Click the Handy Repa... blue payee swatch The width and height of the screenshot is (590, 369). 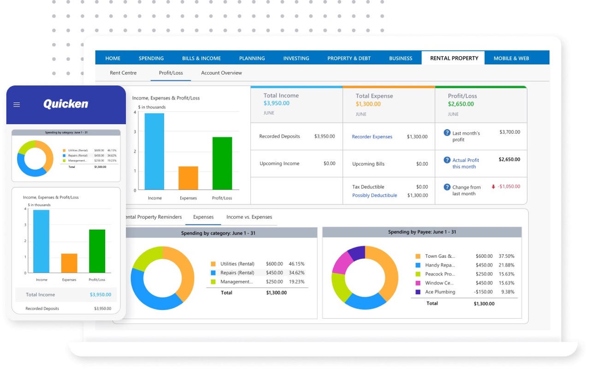(418, 265)
